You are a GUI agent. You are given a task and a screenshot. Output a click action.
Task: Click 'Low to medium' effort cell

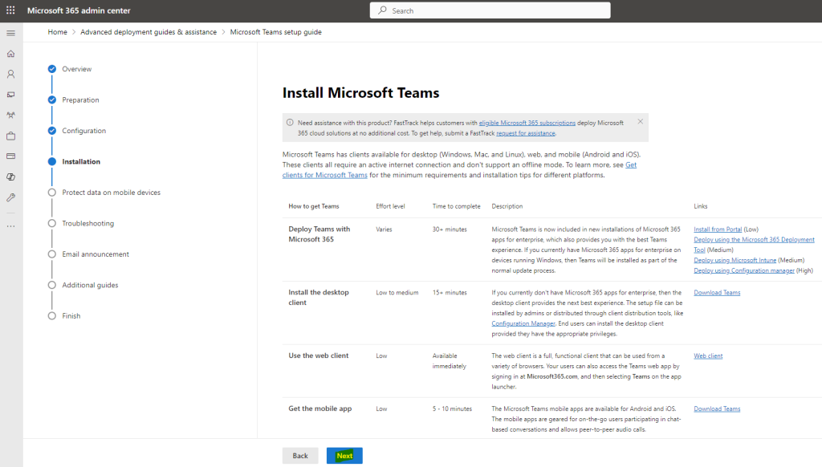(x=397, y=293)
